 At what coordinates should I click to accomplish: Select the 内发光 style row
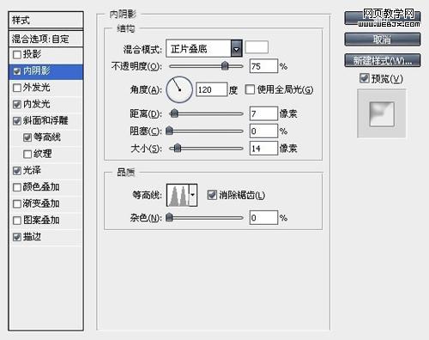pos(46,104)
